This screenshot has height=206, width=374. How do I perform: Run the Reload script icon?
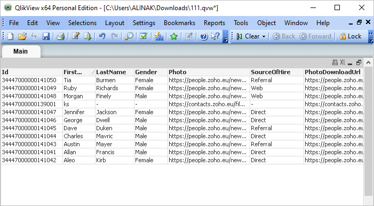(87, 36)
